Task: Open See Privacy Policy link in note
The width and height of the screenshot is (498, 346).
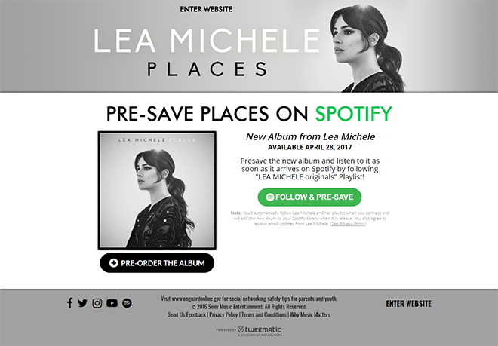Action: click(x=348, y=224)
